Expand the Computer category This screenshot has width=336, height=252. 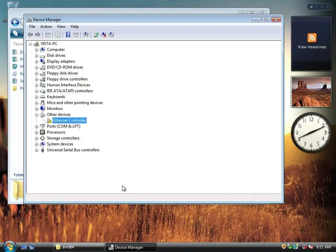pos(37,50)
